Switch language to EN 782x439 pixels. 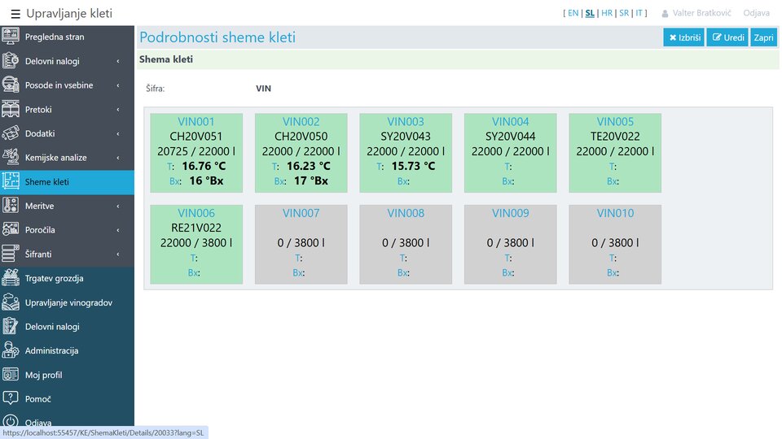(x=573, y=13)
